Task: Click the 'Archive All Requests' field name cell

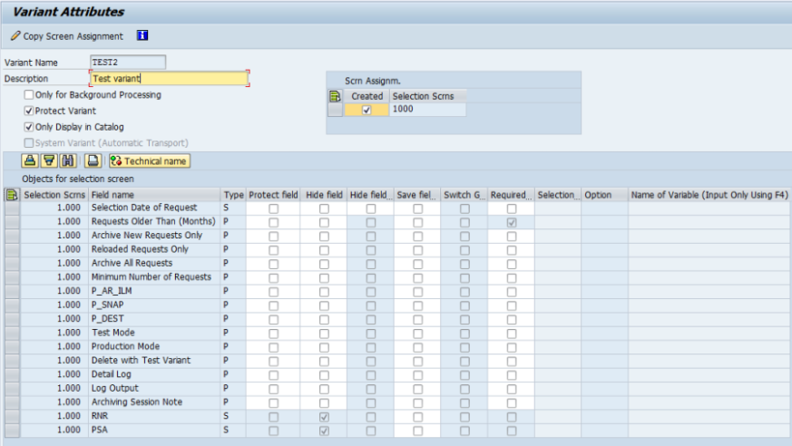Action: click(154, 264)
